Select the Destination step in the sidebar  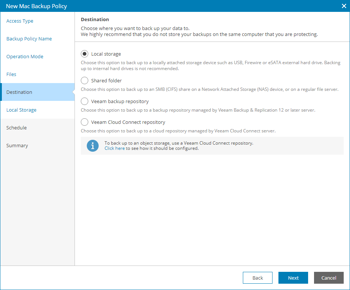[x=19, y=92]
